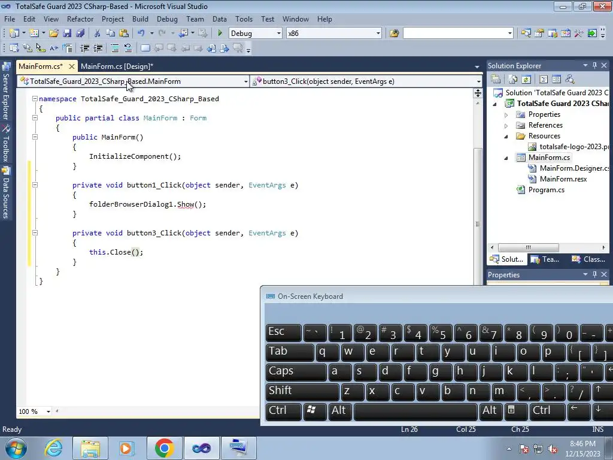Open the Debug configuration dropdown

pos(279,34)
